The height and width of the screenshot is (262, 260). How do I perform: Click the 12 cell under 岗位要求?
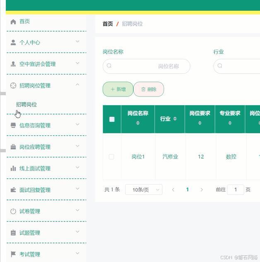pyautogui.click(x=201, y=157)
